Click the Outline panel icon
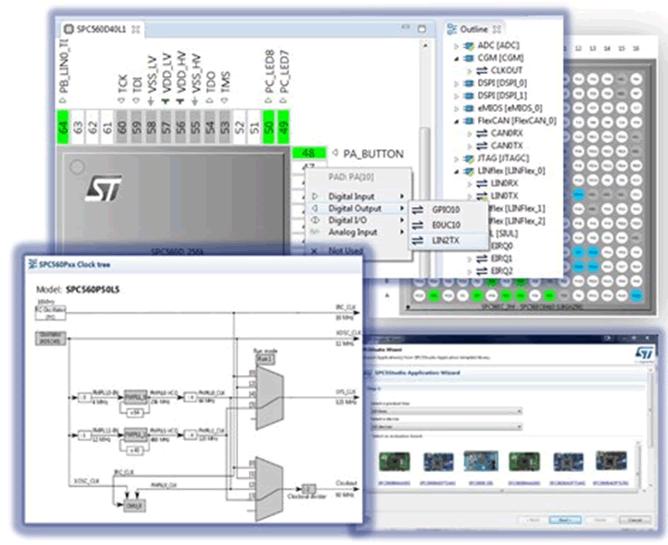 (452, 29)
